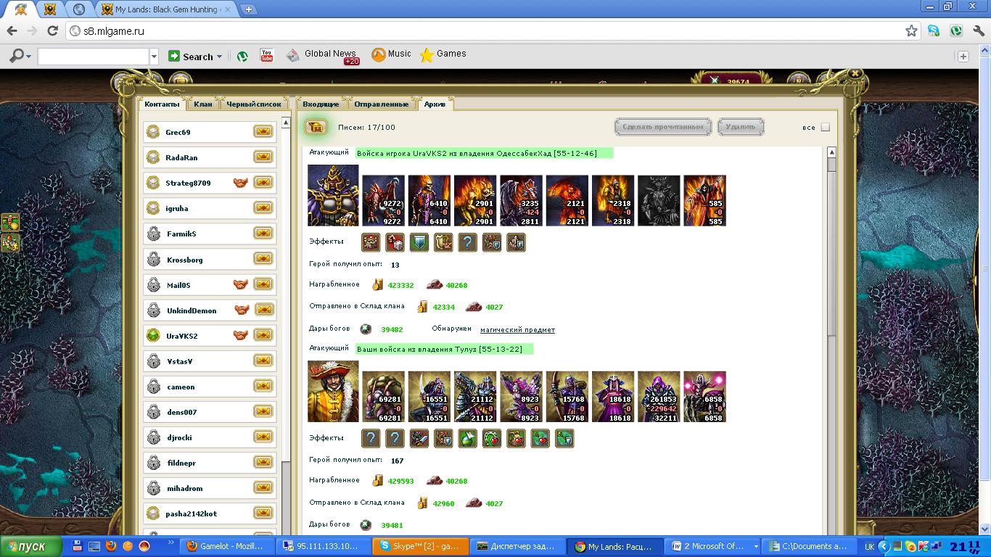Click handshake icon beside Mail0S
The image size is (991, 557).
241,284
